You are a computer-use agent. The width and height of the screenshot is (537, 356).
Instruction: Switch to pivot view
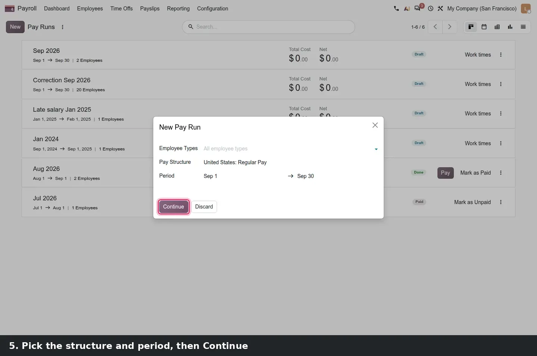click(497, 27)
